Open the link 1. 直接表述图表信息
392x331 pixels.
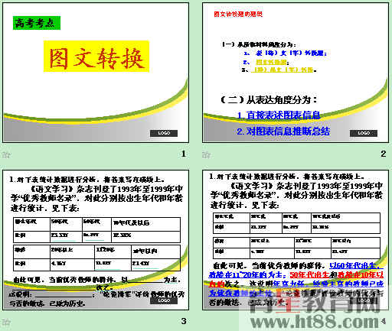coord(279,115)
